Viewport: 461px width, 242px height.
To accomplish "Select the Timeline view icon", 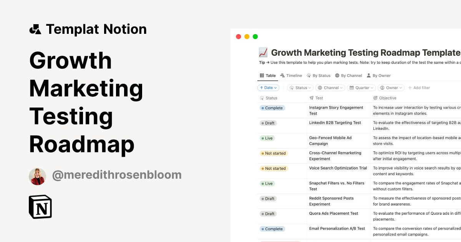I will coord(283,75).
